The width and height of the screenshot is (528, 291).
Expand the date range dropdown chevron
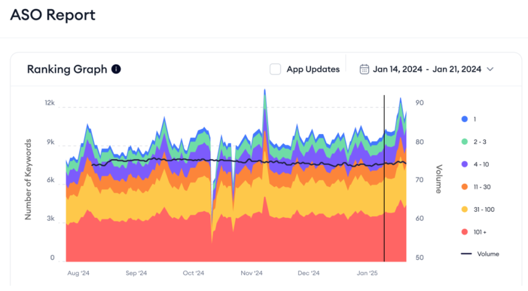pyautogui.click(x=490, y=69)
